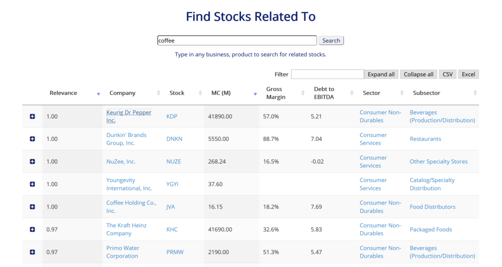
Task: Select gross margin value 88.7%
Action: point(271,139)
